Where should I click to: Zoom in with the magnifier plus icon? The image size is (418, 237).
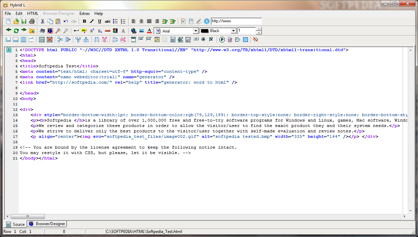click(x=58, y=30)
